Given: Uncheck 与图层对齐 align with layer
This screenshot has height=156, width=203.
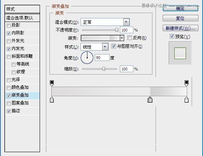Looking at the screenshot, I should 114,46.
